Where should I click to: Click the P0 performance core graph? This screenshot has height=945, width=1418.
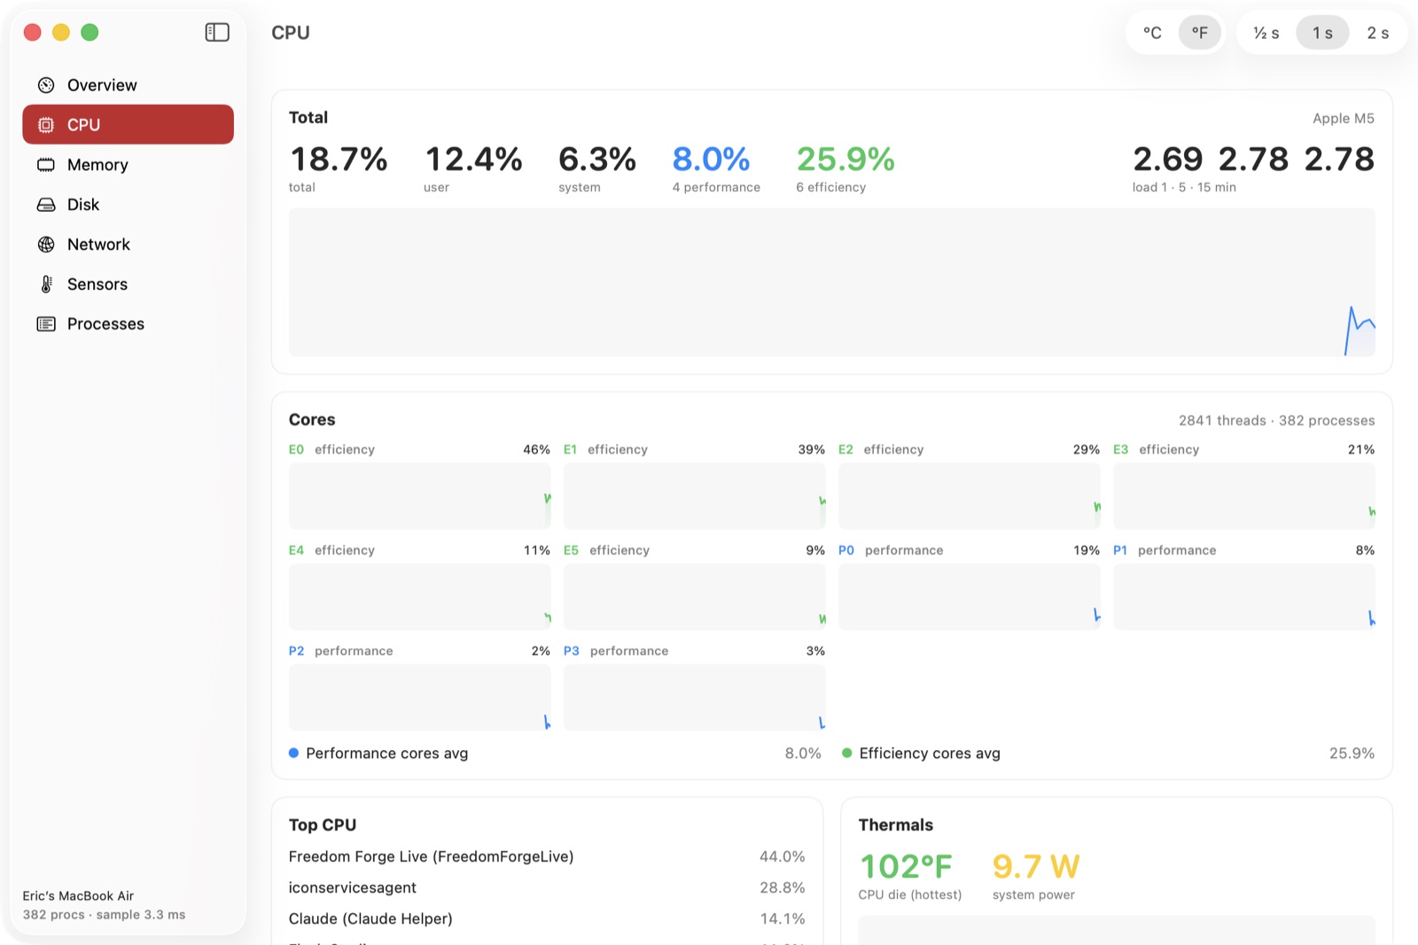tap(970, 597)
